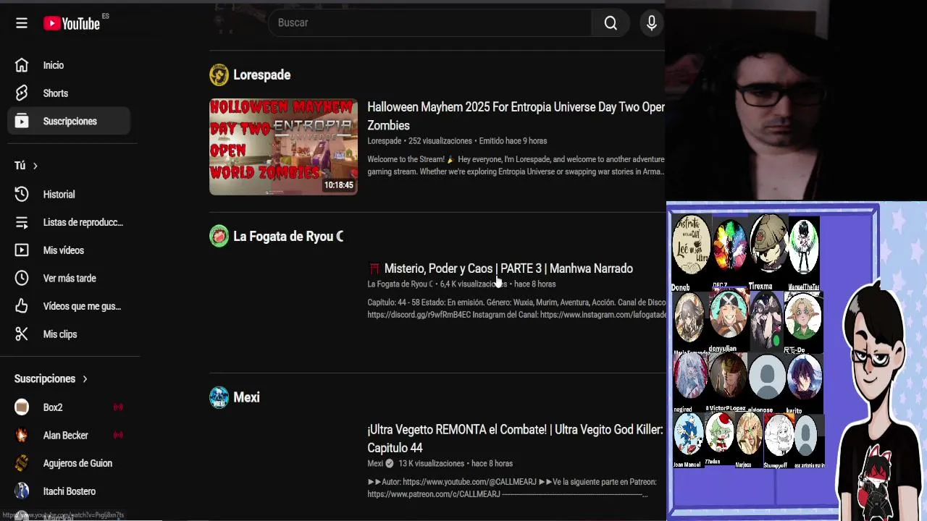The width and height of the screenshot is (927, 521).
Task: Click the Alan Becker channel avatar
Action: [22, 436]
